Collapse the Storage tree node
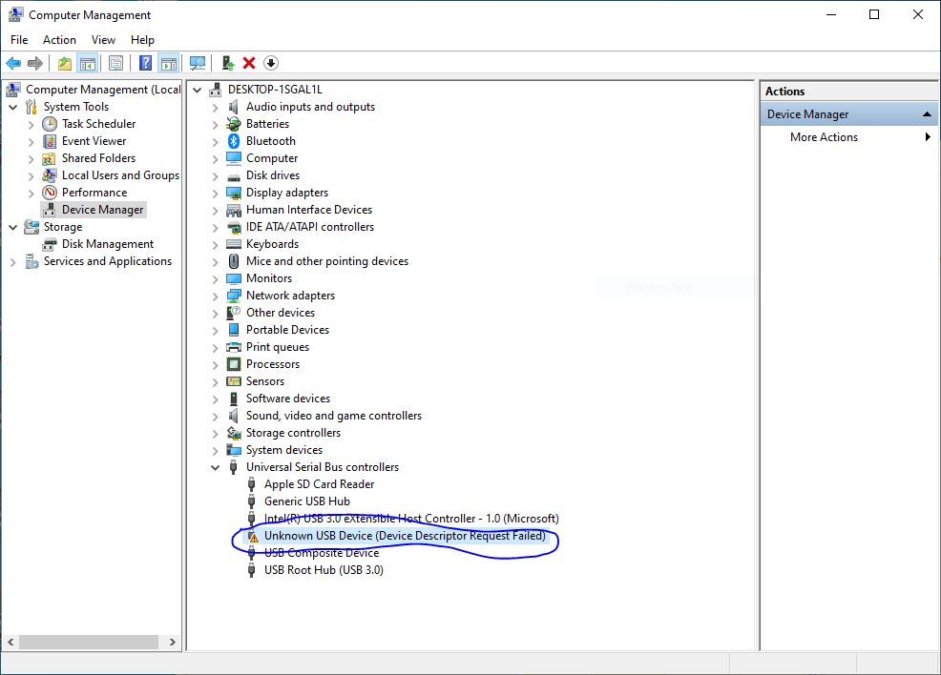 click(12, 227)
